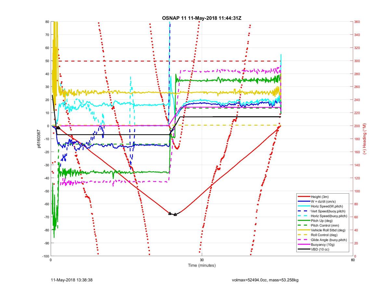This screenshot has width=390, height=288.
Task: Click the black line sample beside "VBD (10 cc)"
Action: click(304, 249)
